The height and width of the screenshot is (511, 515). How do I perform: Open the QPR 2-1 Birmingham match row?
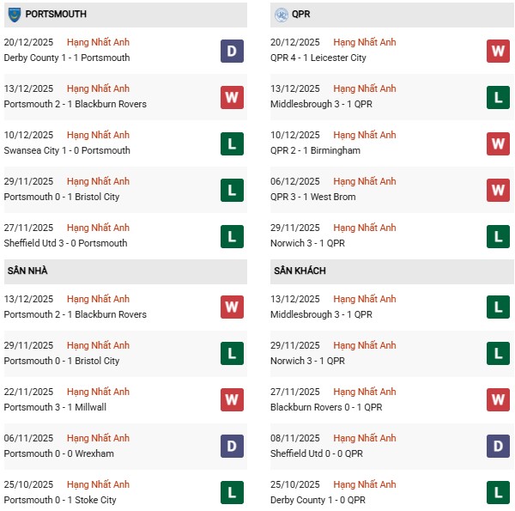click(x=315, y=150)
